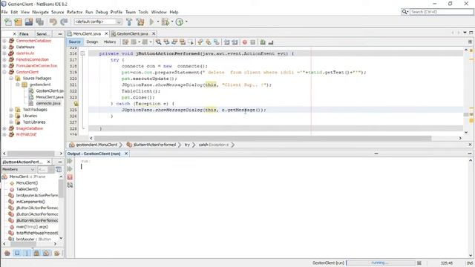
Task: Stop the run with red Output icon
Action: 70,177
